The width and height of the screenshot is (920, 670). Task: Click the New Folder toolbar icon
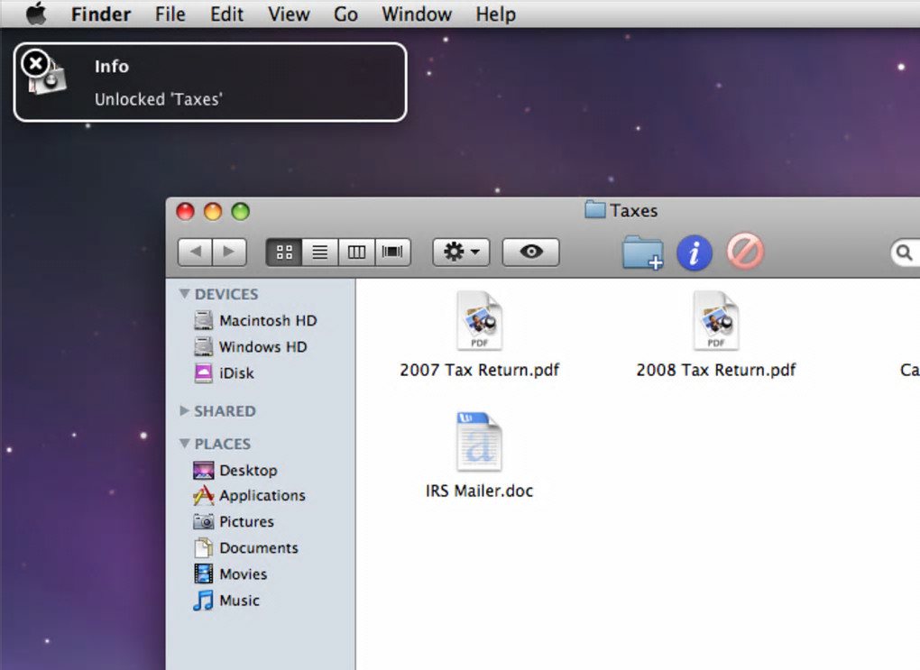(643, 252)
